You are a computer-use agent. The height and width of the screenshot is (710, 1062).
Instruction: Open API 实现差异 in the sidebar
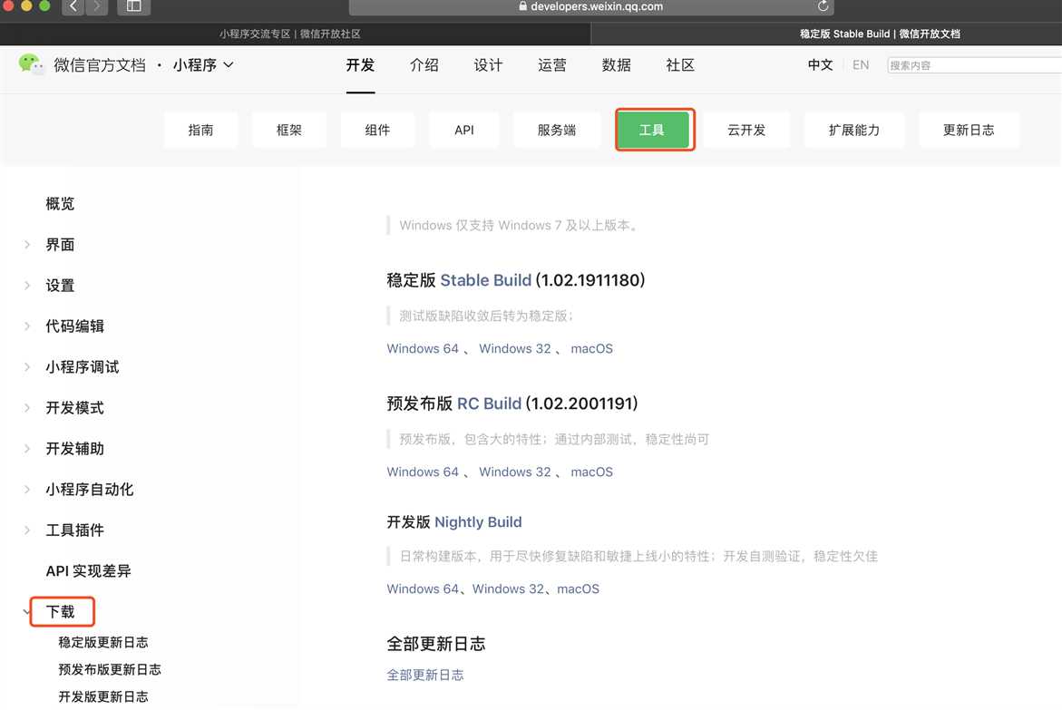(x=89, y=571)
